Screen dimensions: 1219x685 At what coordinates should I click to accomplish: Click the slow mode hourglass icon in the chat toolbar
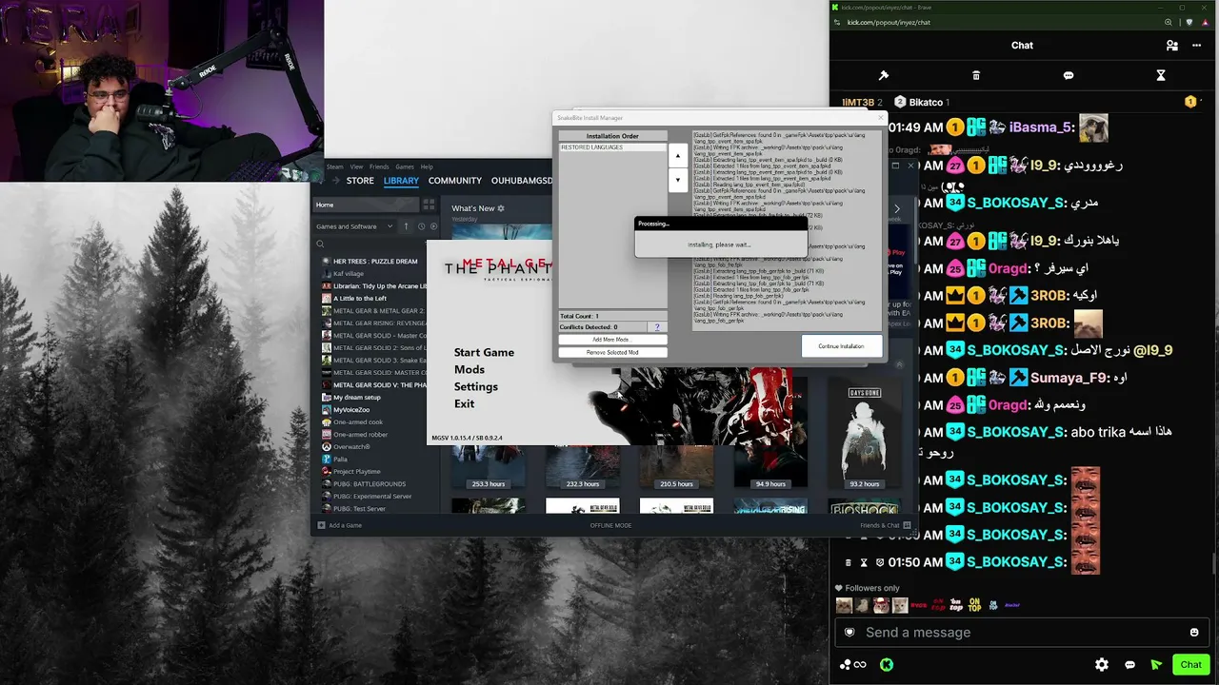click(1161, 75)
